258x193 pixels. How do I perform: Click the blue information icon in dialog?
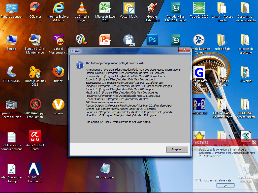(80, 66)
